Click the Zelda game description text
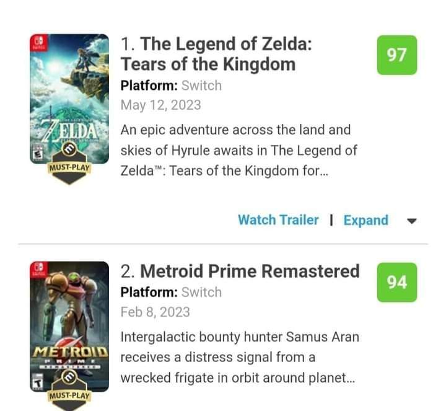Viewport: 446px width, 411px height. [238, 150]
